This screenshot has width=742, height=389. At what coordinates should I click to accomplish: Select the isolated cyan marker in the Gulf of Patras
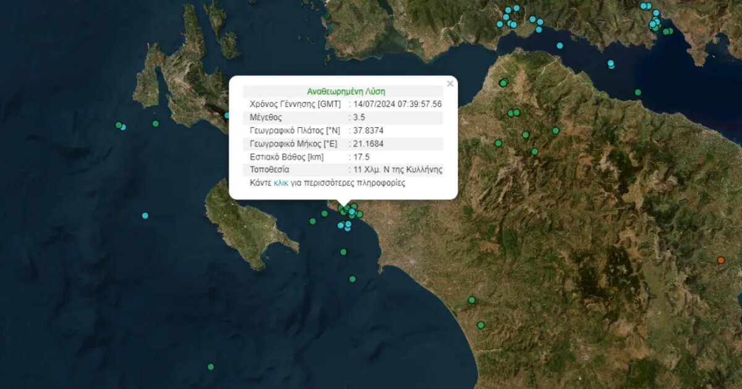pyautogui.click(x=560, y=46)
